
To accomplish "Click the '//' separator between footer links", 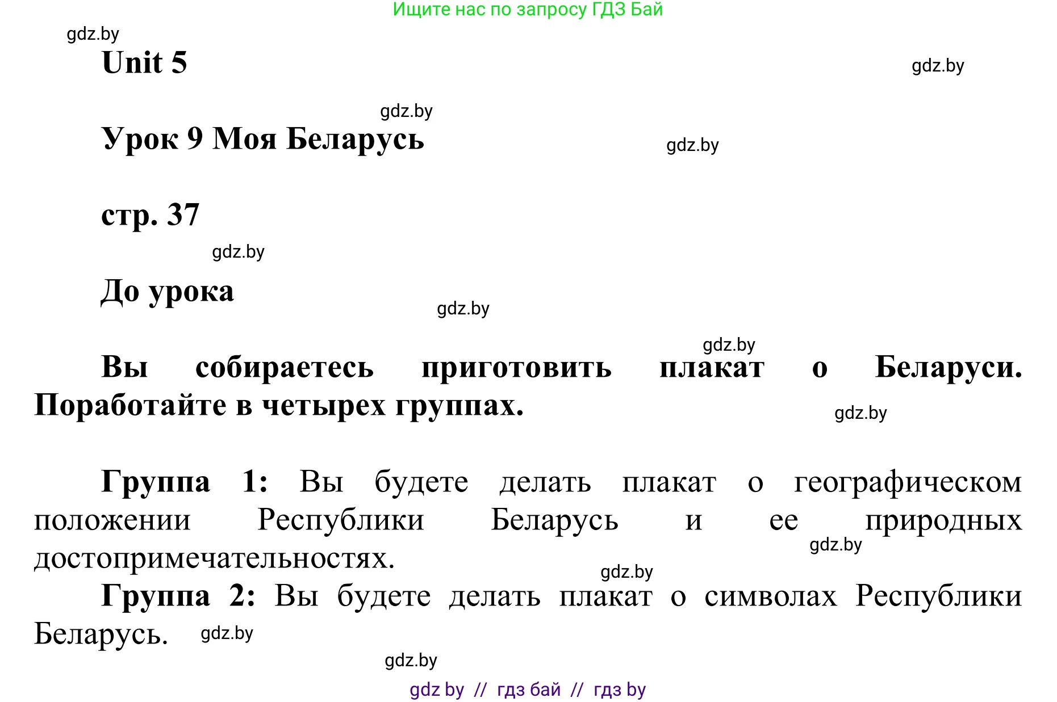I will point(480,690).
